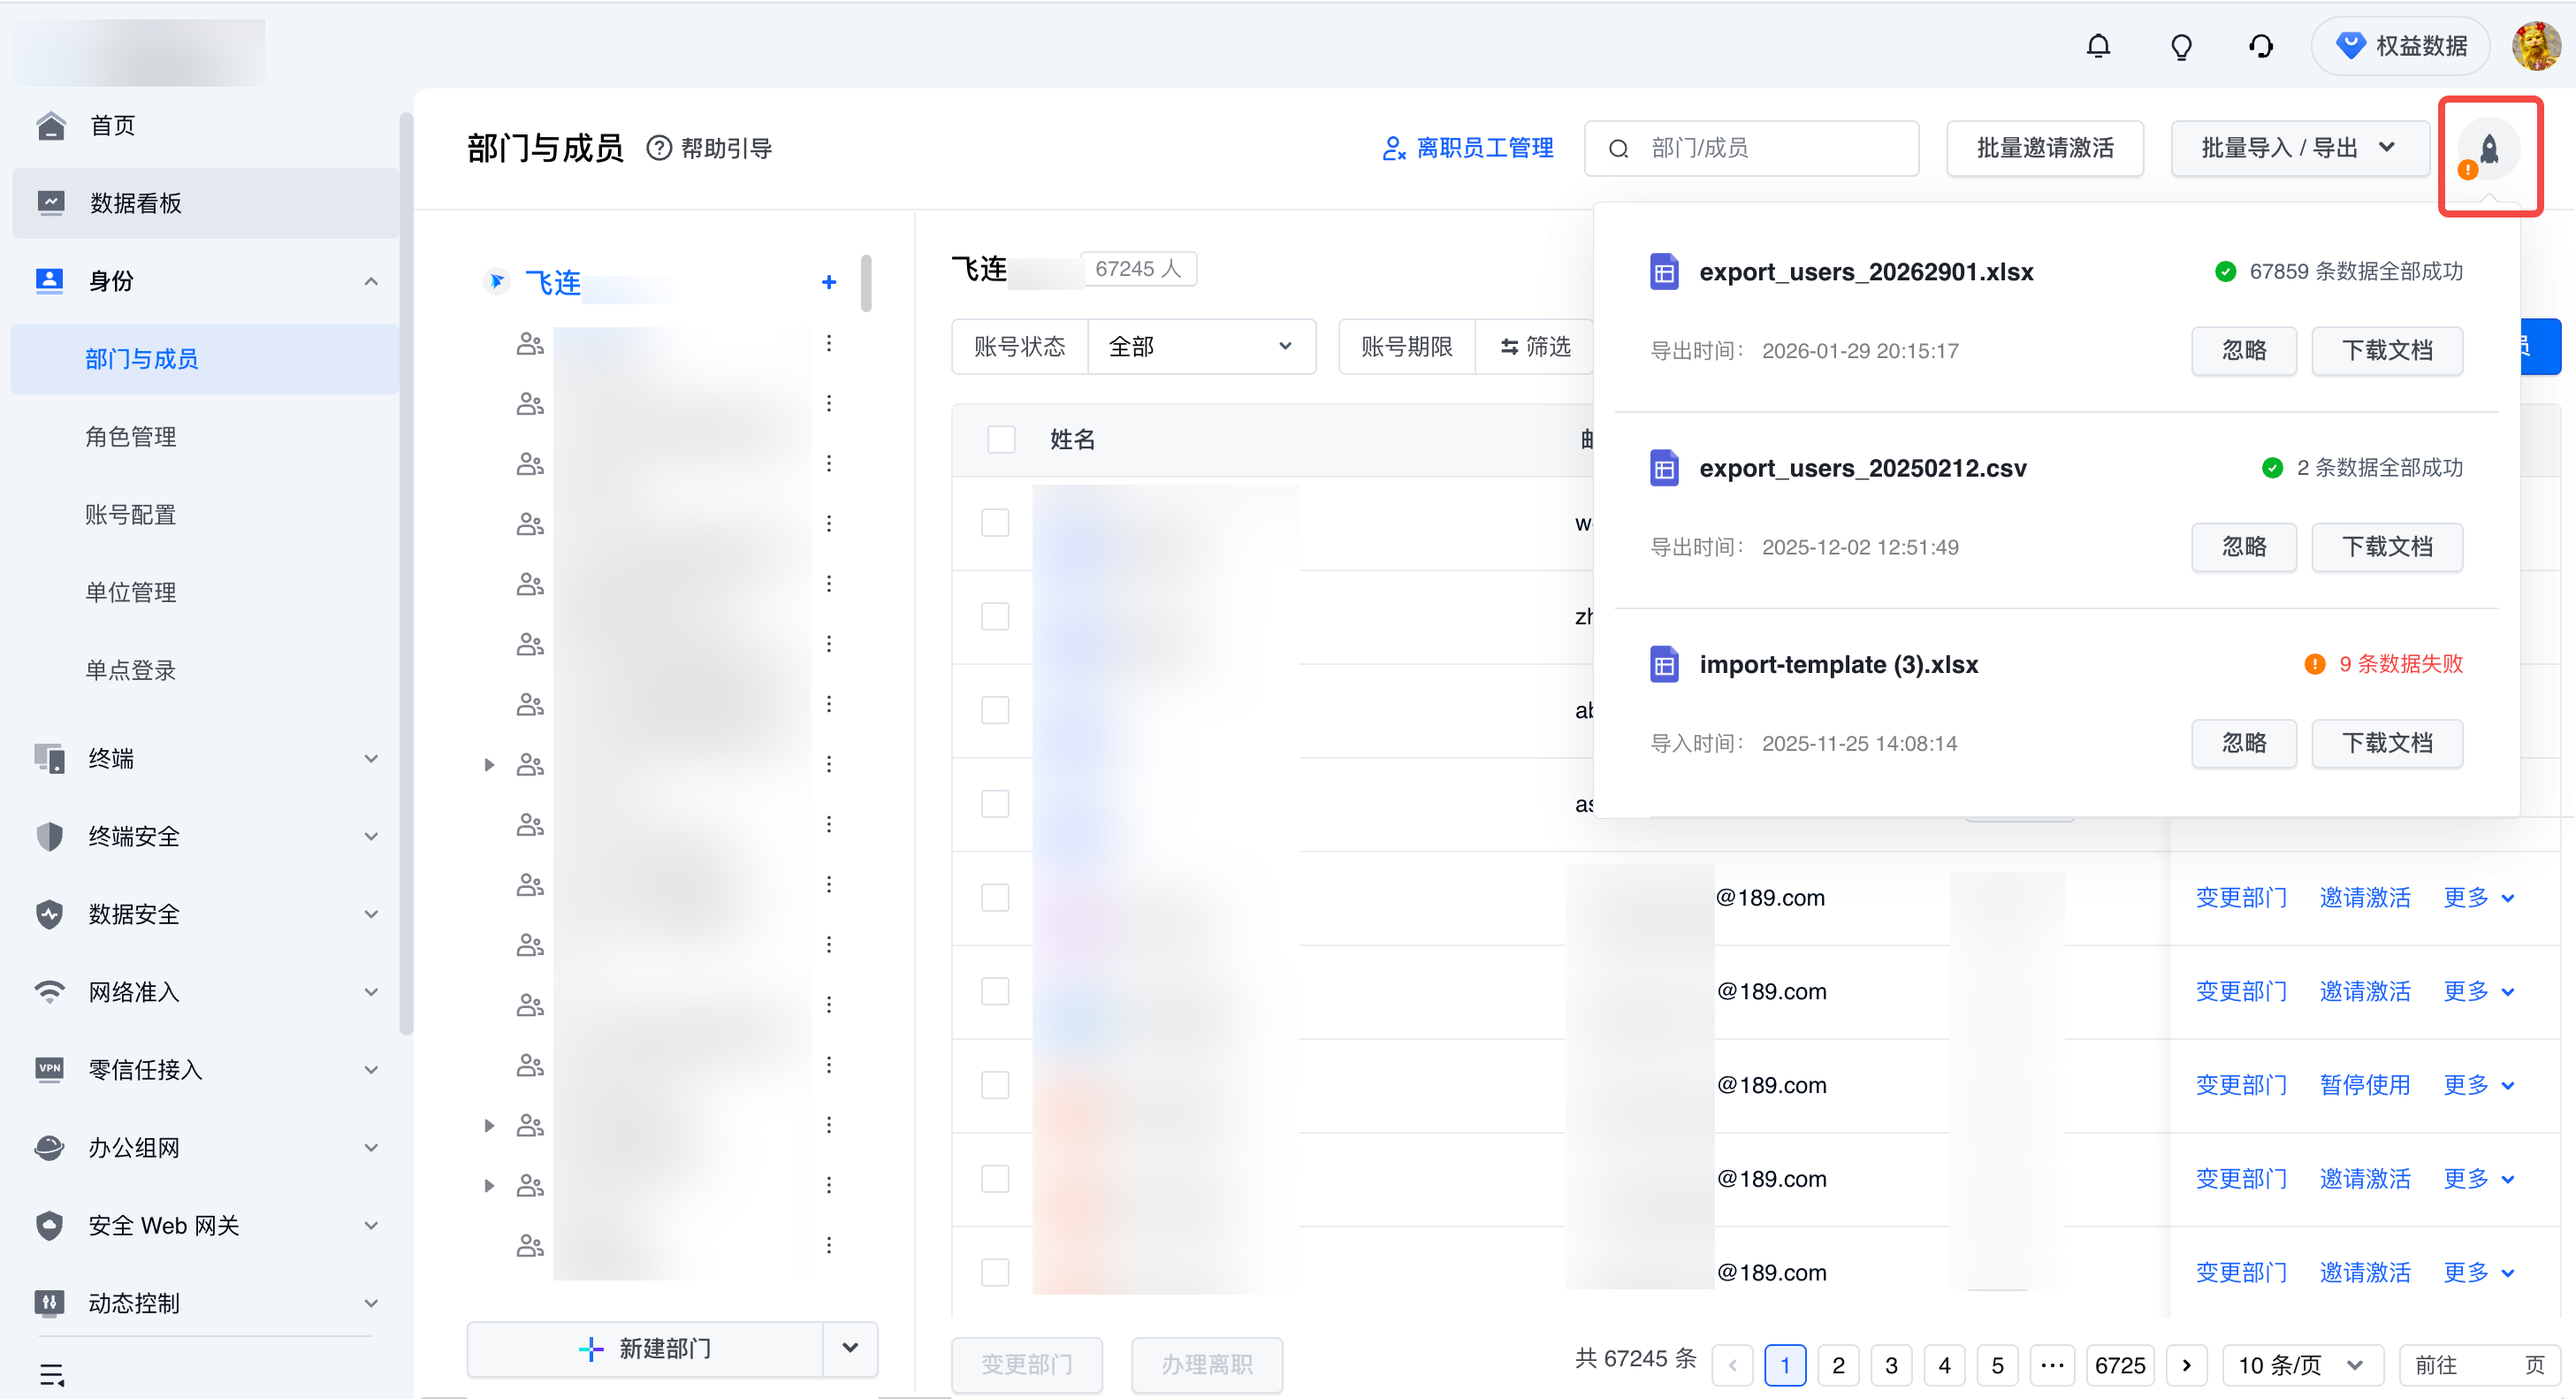Expand the 数据安全 sidebar section
Screen dimensions: 2576x1399
pos(371,914)
